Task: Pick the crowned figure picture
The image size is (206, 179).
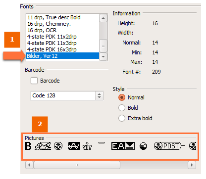Action: point(87,146)
